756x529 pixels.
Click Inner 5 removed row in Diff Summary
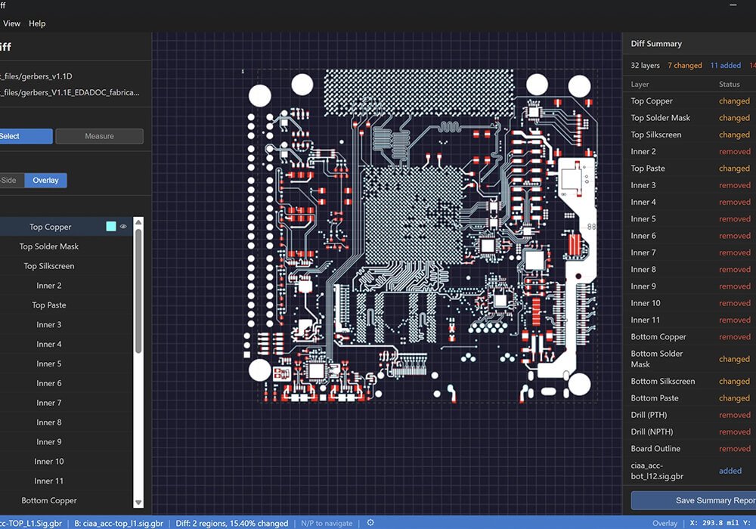(x=689, y=218)
